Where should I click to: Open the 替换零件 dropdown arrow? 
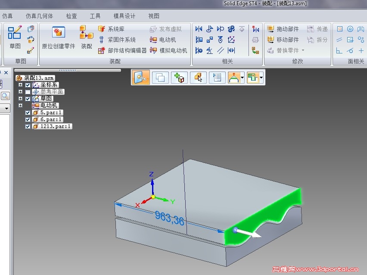[303, 50]
